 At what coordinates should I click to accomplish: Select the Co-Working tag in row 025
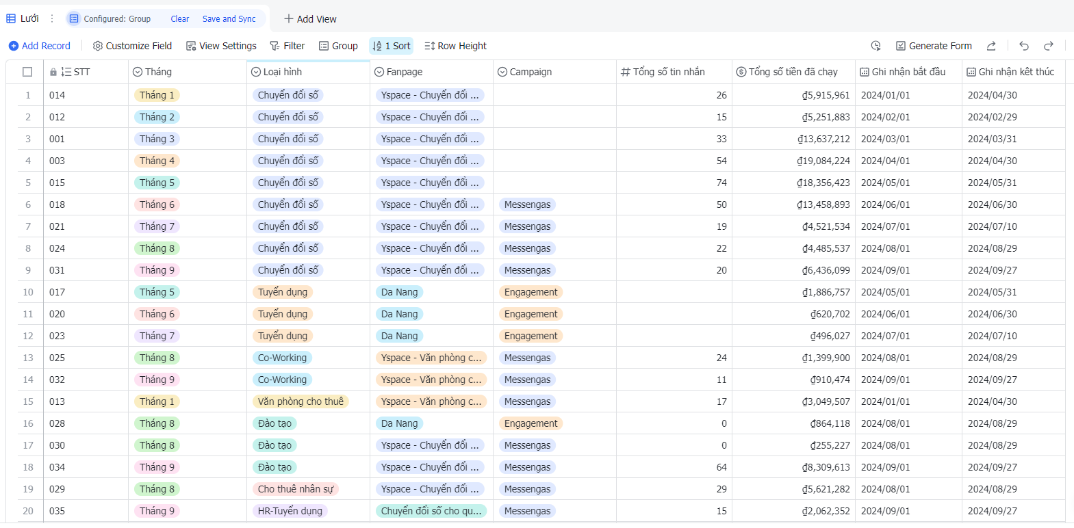[x=282, y=358]
